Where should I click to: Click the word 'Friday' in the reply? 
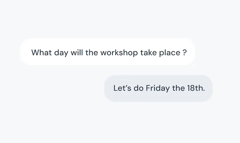point(158,88)
